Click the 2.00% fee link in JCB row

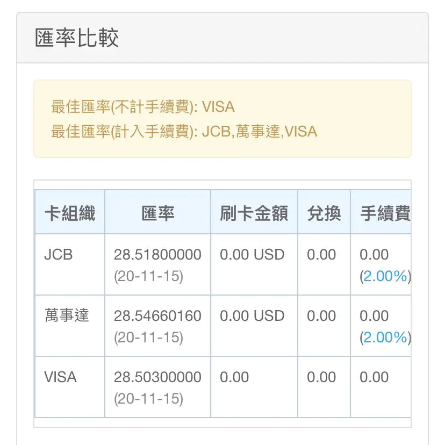[385, 276]
